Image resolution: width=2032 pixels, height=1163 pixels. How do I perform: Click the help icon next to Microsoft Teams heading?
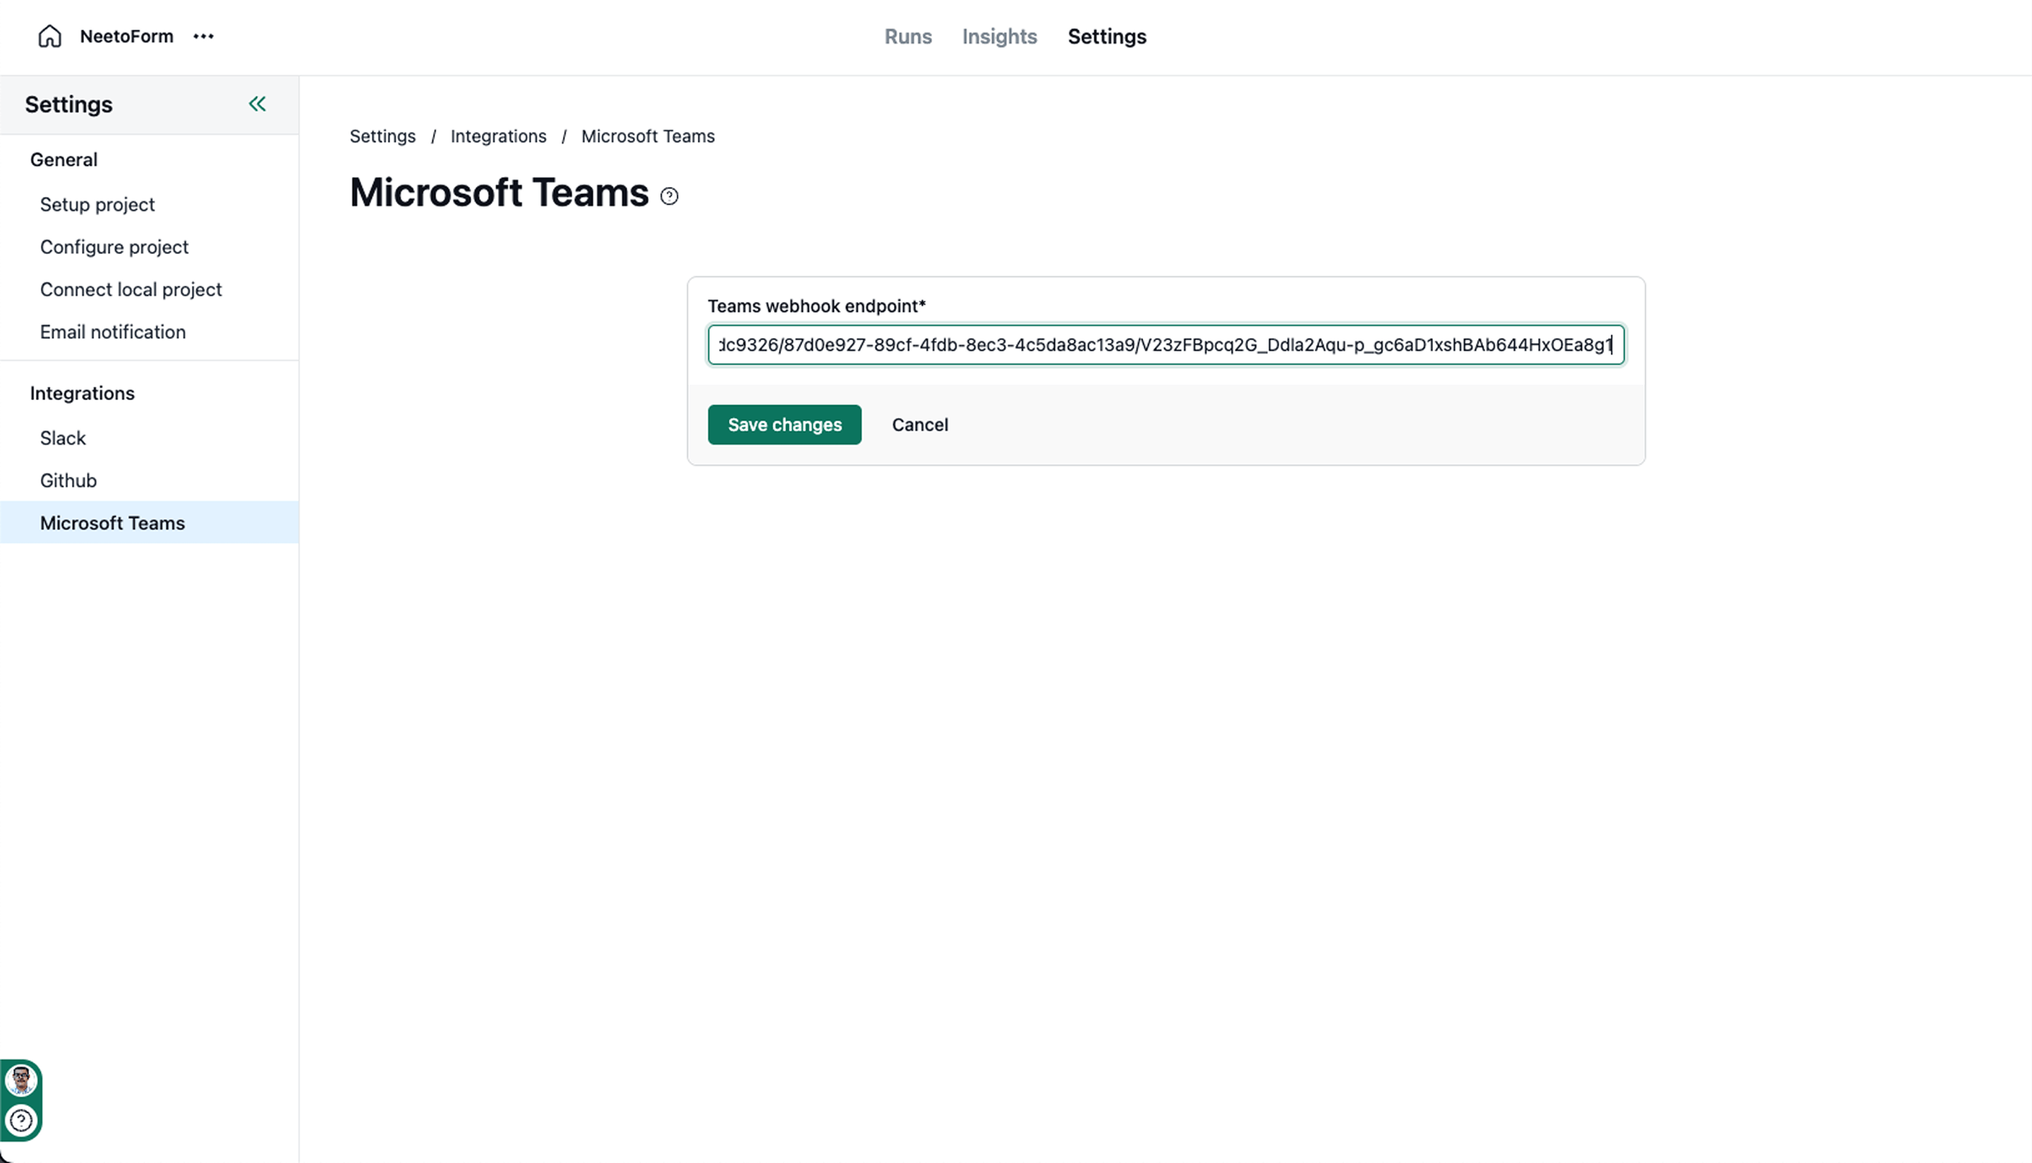tap(669, 195)
